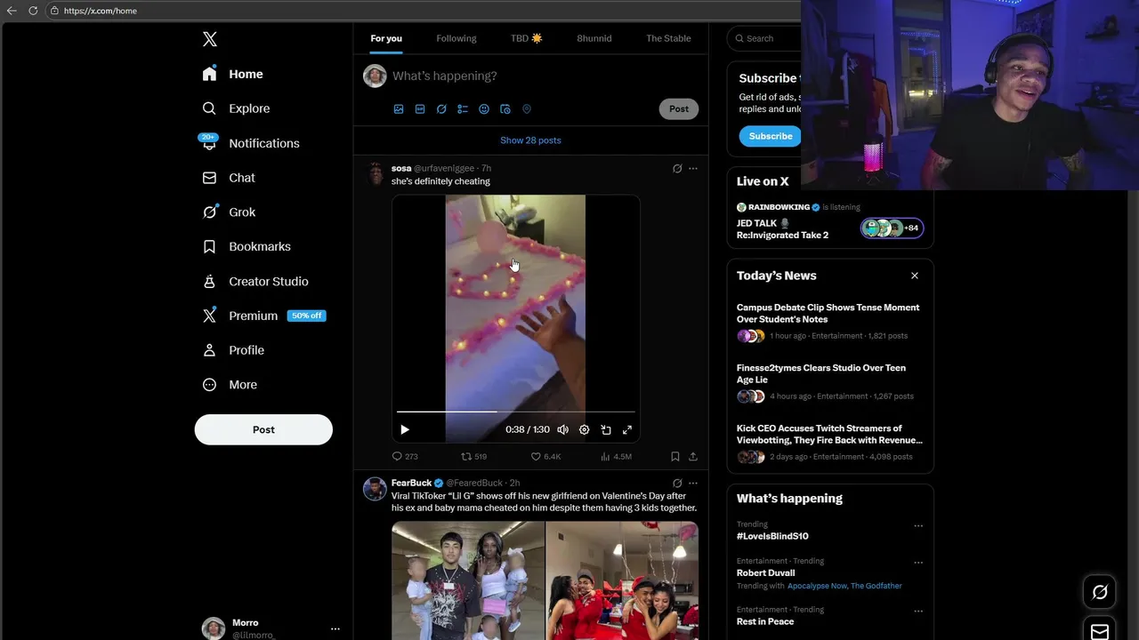Viewport: 1139px width, 640px height.
Task: Toggle picture-in-picture on video
Action: pyautogui.click(x=606, y=429)
